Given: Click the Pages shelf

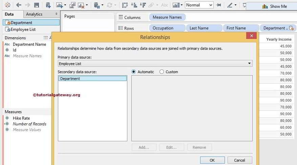Looking at the screenshot, I should tap(88, 23).
